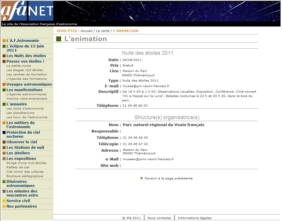Open Les centres de formation
Viewport: 282px width, 221px height.
(x=26, y=74)
